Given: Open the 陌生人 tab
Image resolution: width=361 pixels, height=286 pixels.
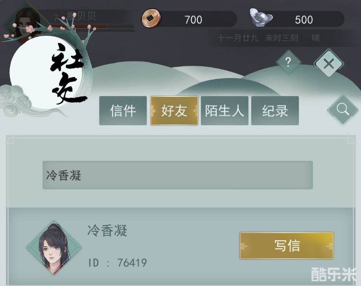Looking at the screenshot, I should (224, 111).
